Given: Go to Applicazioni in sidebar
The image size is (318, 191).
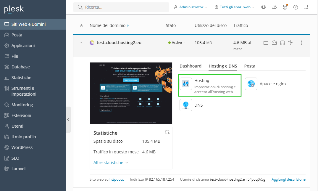Looking at the screenshot, I should [x=33, y=46].
